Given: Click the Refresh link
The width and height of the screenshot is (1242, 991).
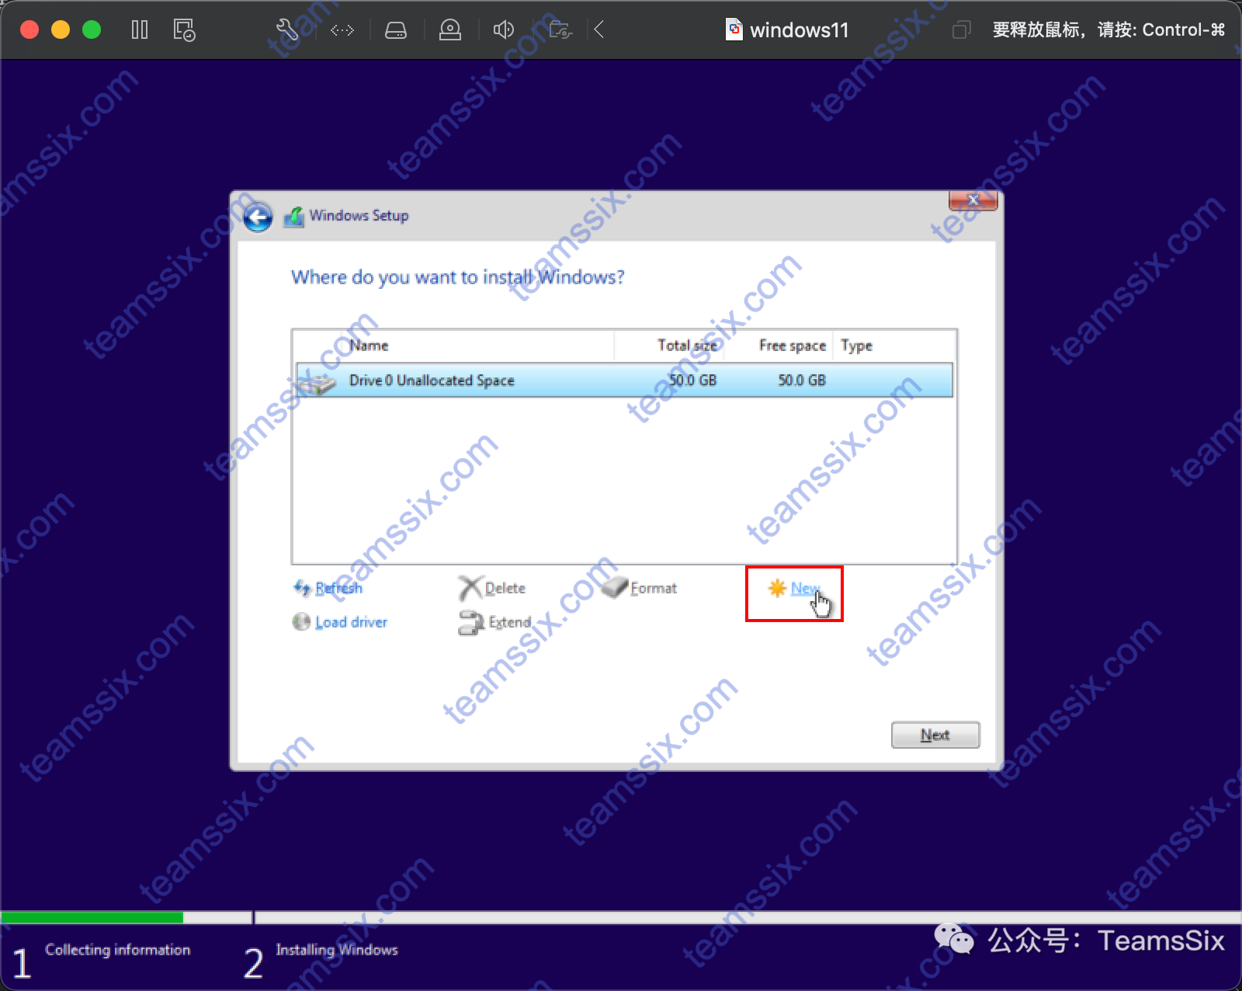Looking at the screenshot, I should tap(338, 588).
